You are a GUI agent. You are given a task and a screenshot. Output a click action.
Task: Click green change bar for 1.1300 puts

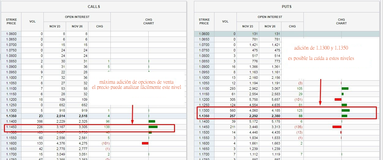pos(345,110)
